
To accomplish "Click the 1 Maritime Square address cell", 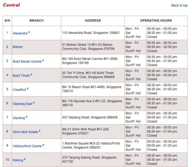I will (x=91, y=145).
